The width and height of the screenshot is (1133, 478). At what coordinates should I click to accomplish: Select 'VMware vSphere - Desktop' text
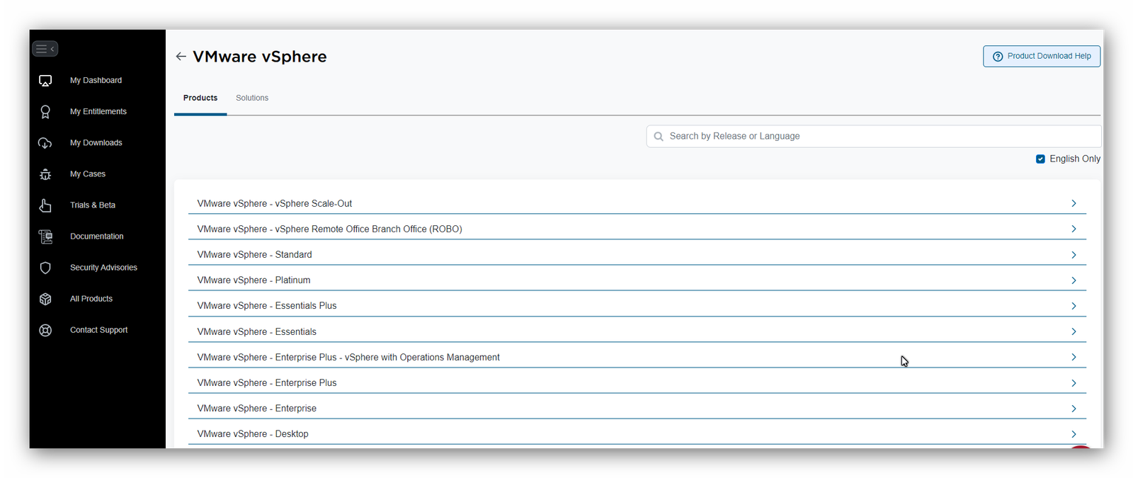(253, 434)
